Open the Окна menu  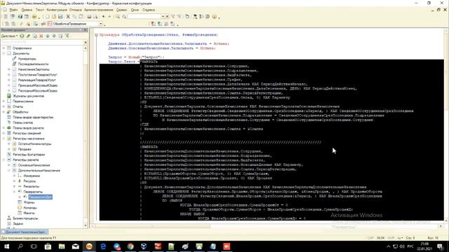point(135,10)
